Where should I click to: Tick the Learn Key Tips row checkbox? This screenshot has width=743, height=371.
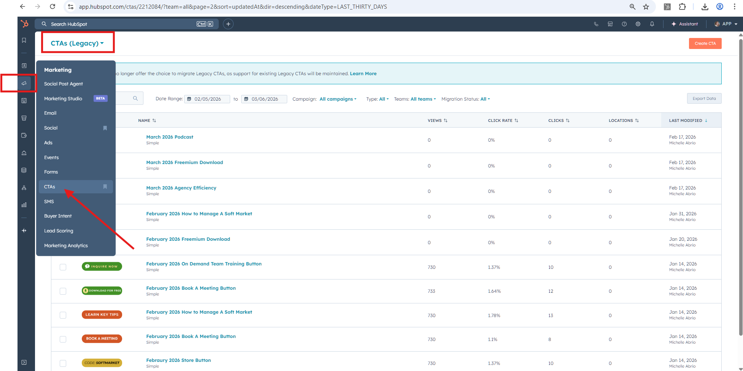63,315
